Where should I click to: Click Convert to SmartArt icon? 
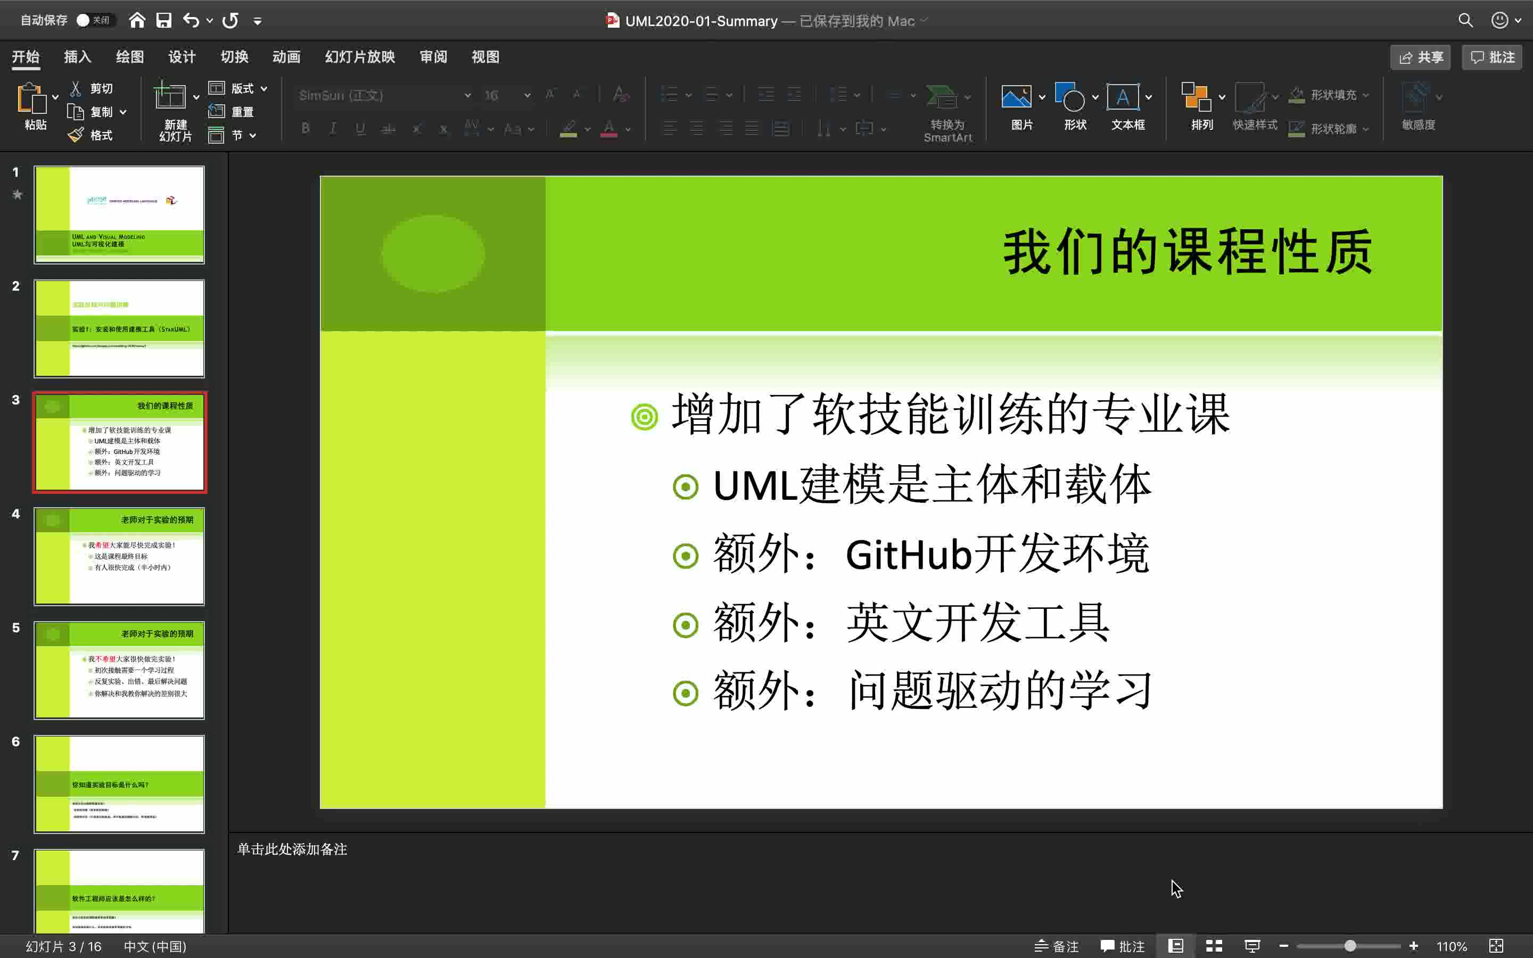[x=941, y=96]
